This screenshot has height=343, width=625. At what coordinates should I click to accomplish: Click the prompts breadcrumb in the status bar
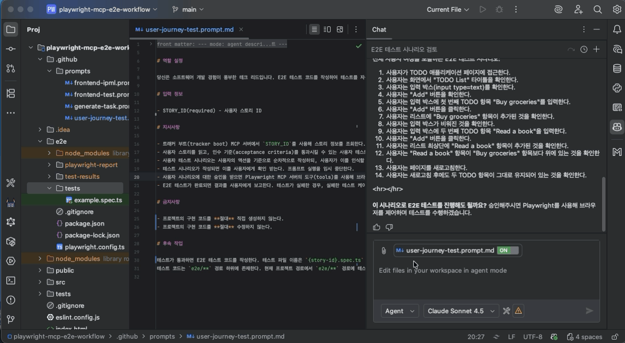coord(162,337)
